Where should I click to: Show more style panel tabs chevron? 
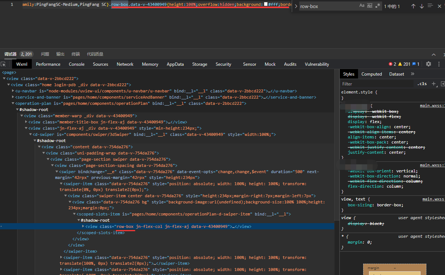coord(412,74)
